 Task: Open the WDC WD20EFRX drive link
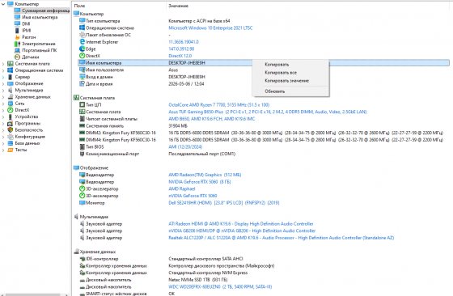(220, 287)
